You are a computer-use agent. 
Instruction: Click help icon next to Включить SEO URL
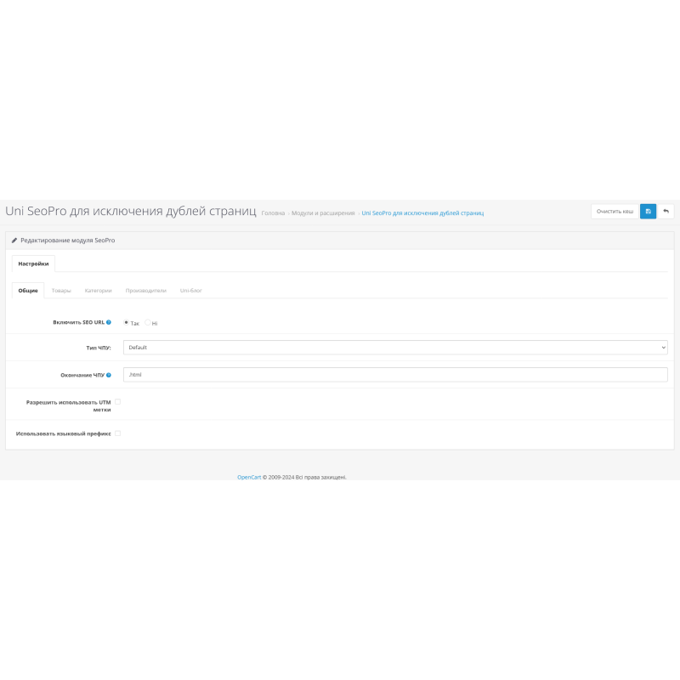(x=109, y=323)
